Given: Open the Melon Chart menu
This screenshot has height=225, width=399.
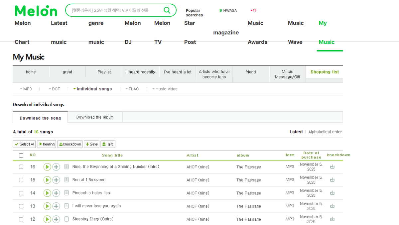Looking at the screenshot, I should [x=23, y=33].
